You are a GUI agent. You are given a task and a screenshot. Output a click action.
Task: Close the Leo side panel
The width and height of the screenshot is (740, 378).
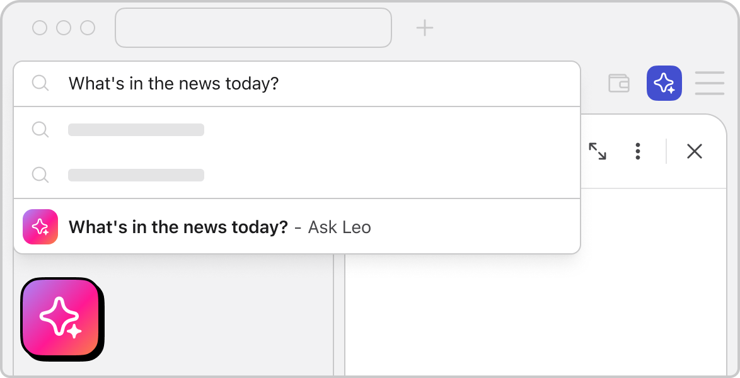[x=694, y=151]
